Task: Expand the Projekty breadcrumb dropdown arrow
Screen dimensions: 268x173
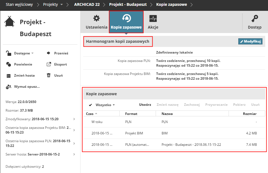Action: (62, 4)
